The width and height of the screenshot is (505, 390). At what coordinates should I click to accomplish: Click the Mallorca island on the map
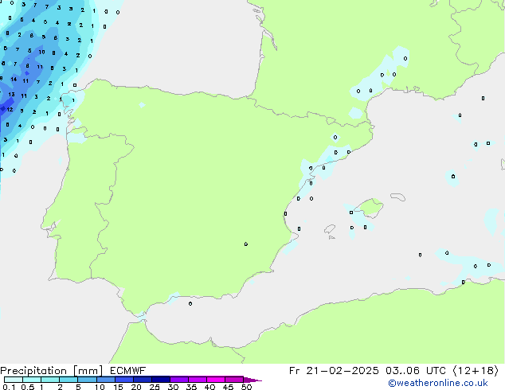370,208
